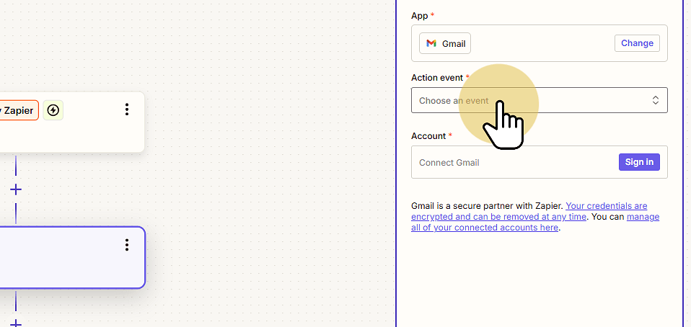Click the up-down chevron in Action event field
The image size is (691, 327).
pos(656,100)
